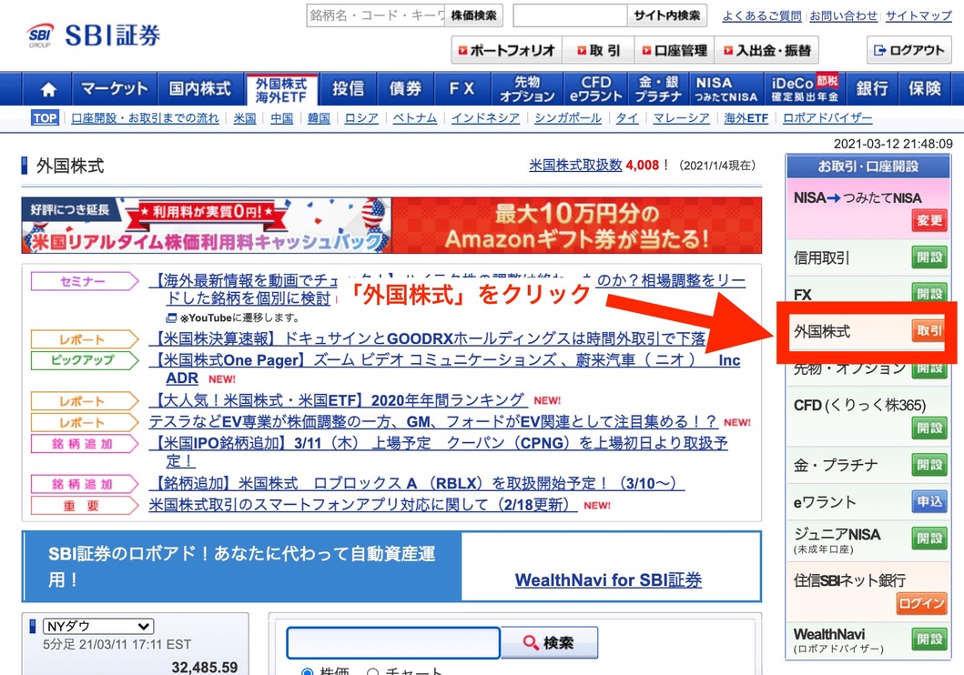The height and width of the screenshot is (675, 964).
Task: Open the 米国株式取扱数 link
Action: [575, 166]
